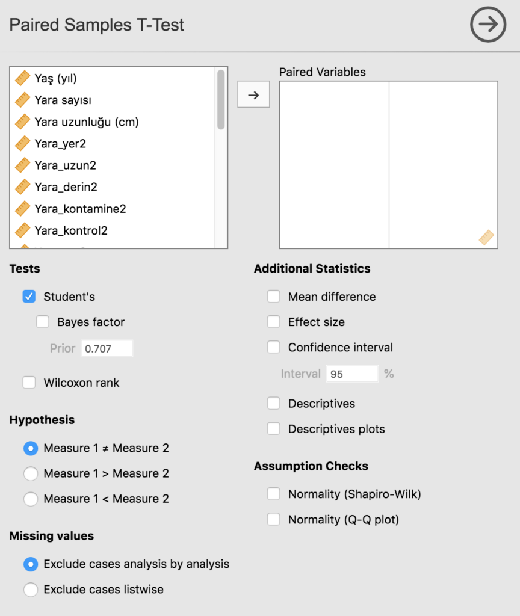The height and width of the screenshot is (616, 520).
Task: Tick the Wilcoxon rank checkbox
Action: 29,383
